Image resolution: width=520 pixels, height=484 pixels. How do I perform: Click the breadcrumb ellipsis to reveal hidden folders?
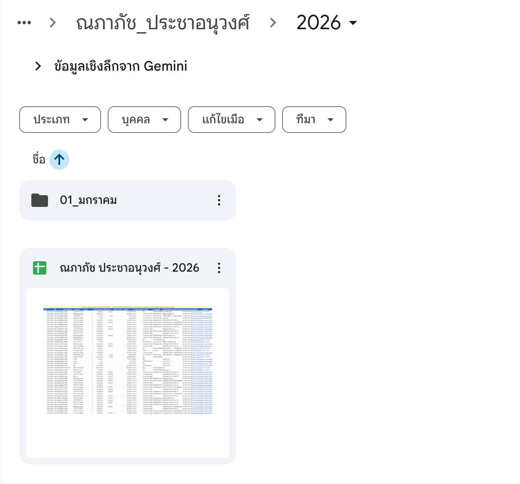24,23
